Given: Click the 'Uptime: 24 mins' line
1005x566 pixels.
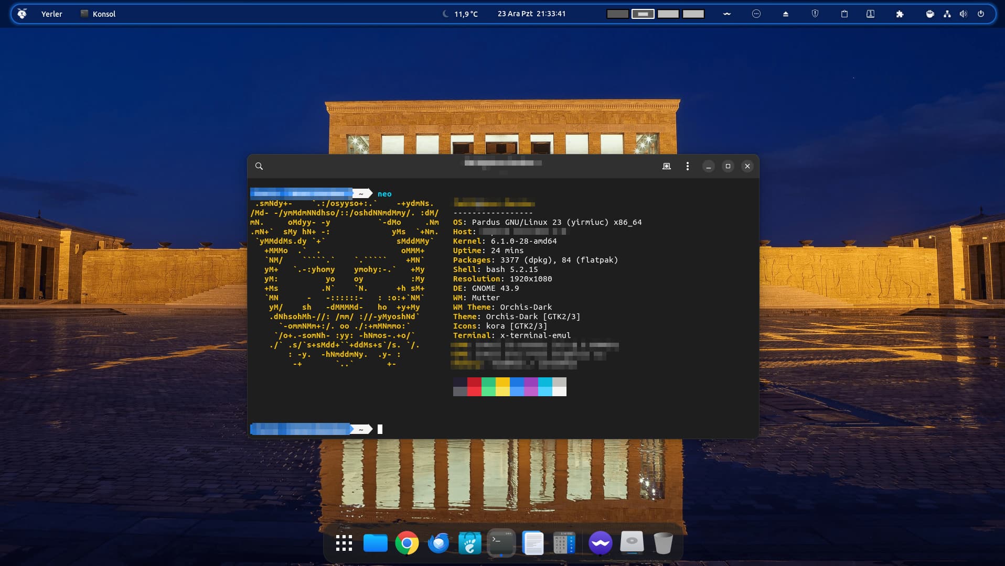Looking at the screenshot, I should coord(488,251).
